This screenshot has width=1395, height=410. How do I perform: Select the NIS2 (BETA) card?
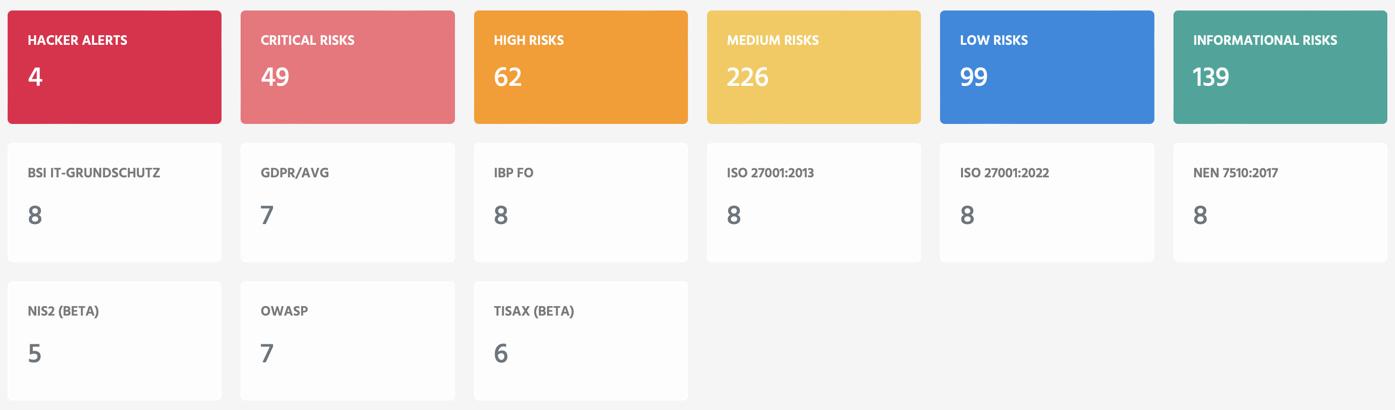[114, 341]
